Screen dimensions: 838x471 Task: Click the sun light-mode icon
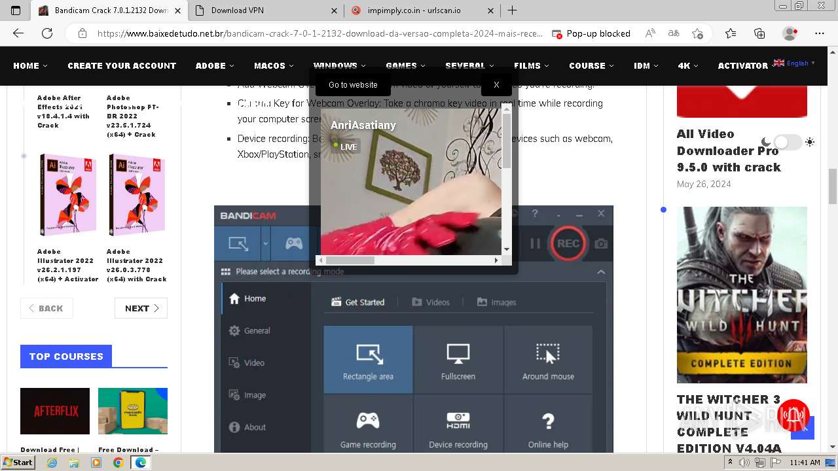810,142
